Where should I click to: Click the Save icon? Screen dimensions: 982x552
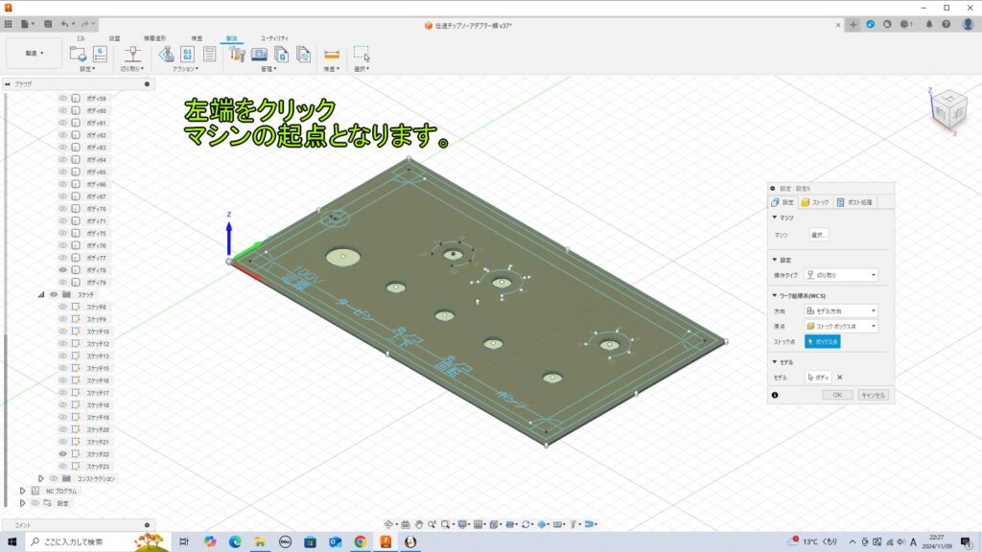coord(48,24)
